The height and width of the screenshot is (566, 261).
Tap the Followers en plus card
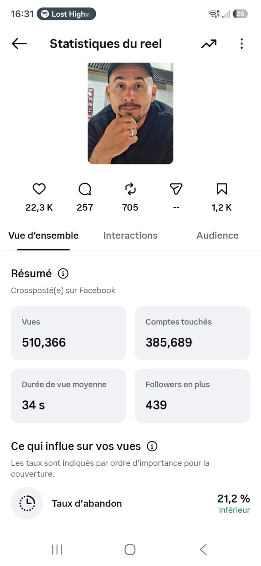pos(192,396)
